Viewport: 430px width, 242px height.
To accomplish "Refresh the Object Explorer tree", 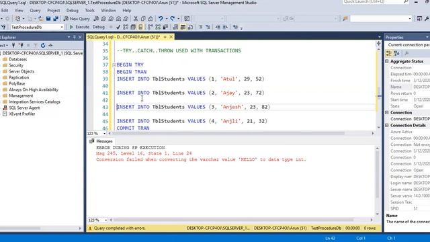I will [x=43, y=45].
